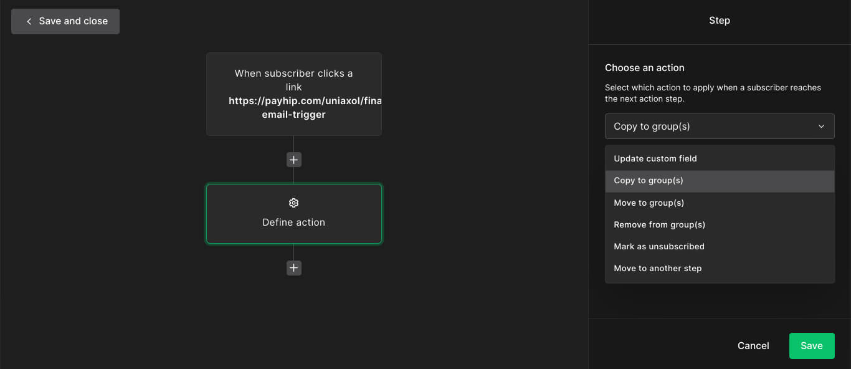Pick the Move to group(s) option
The height and width of the screenshot is (369, 851).
[649, 203]
